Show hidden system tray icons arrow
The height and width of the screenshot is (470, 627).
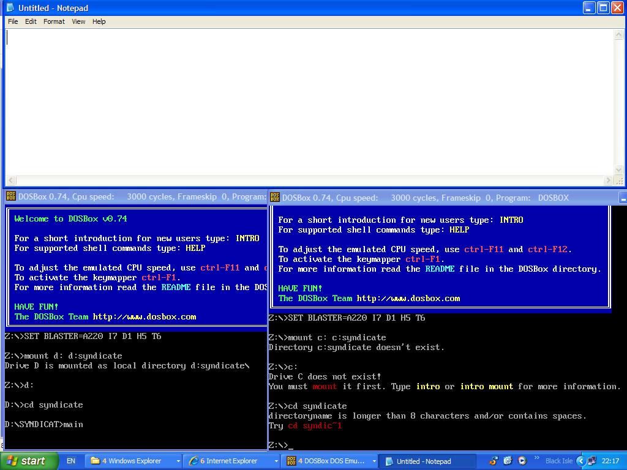[580, 461]
